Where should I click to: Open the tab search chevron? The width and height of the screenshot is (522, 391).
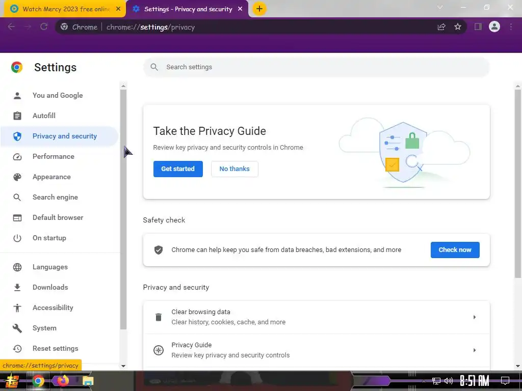coord(440,7)
